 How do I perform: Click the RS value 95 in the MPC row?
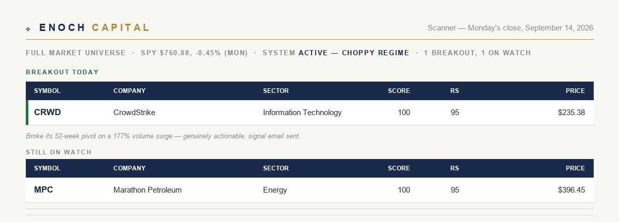454,190
